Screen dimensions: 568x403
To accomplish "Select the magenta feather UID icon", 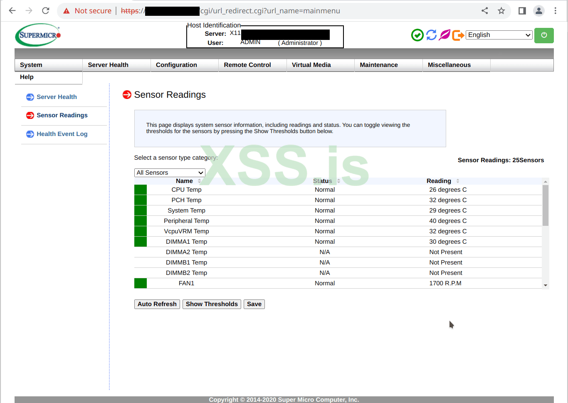I will click(x=445, y=35).
